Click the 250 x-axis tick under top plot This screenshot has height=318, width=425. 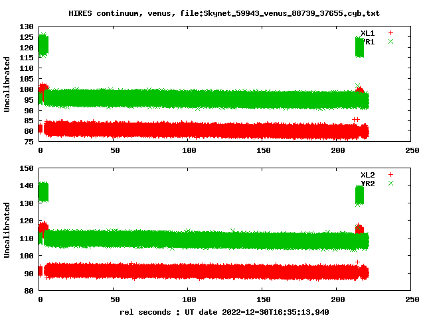click(x=412, y=150)
